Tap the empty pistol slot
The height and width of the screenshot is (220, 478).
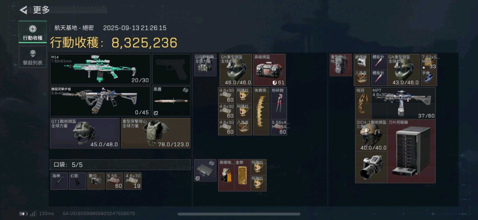tap(171, 69)
